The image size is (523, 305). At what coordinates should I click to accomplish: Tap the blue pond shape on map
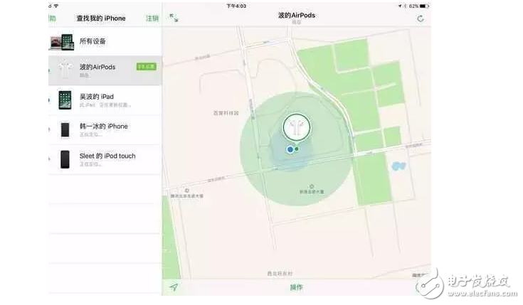point(398,166)
